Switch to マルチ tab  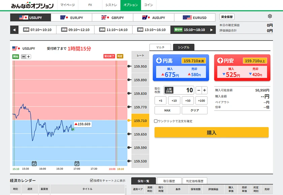click(x=160, y=47)
